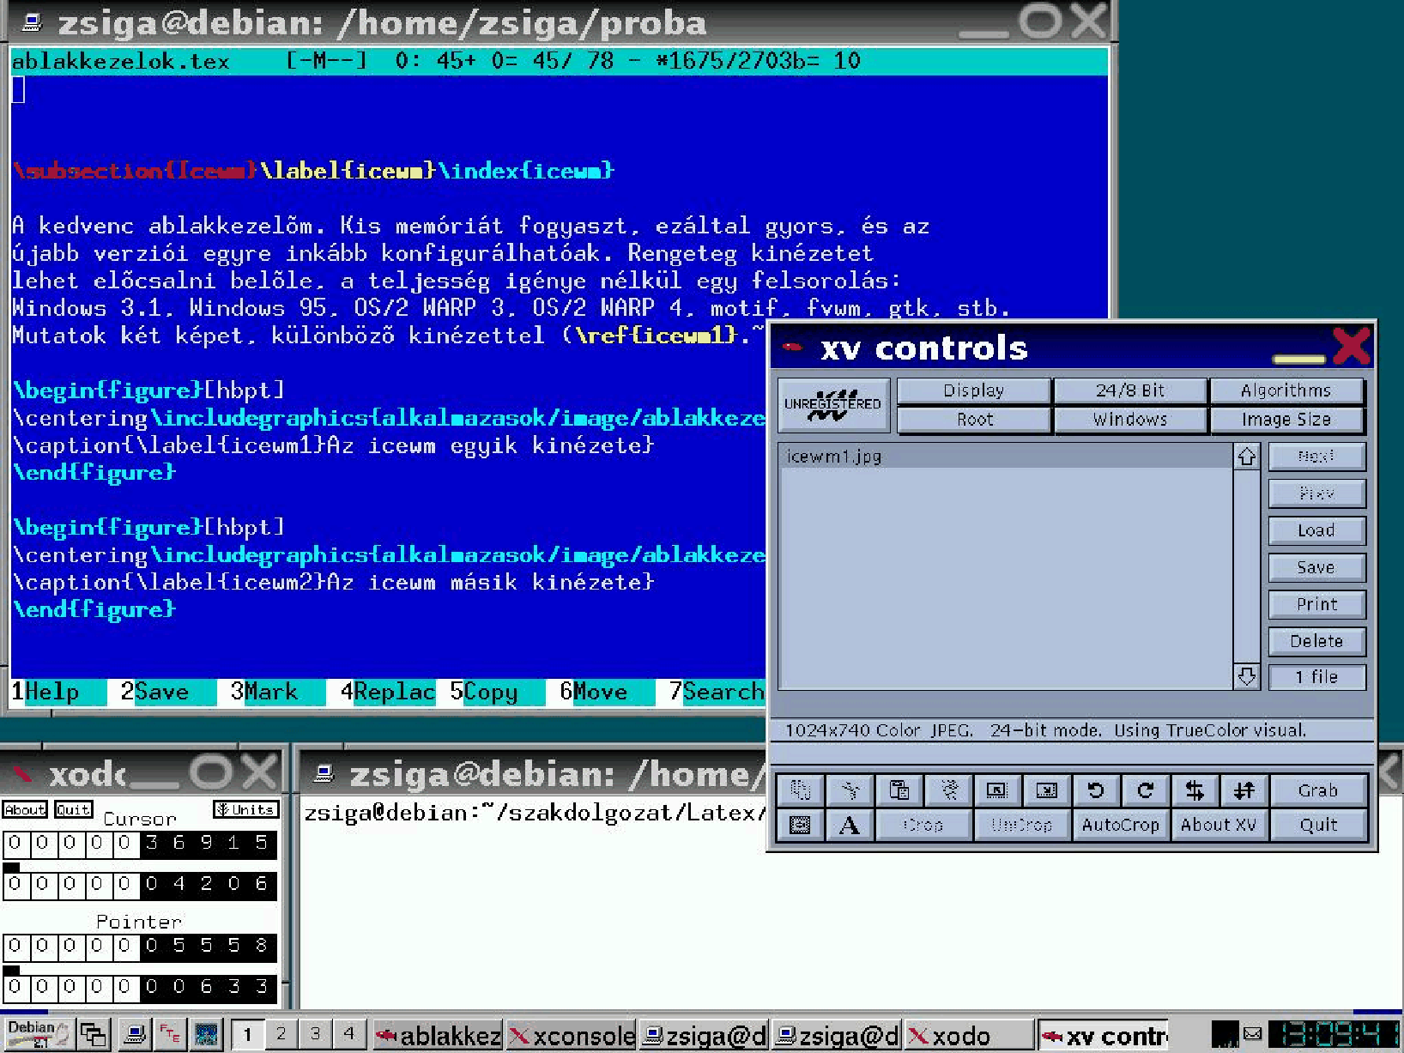Rotate image counter-clockwise in xv controls
1404x1053 pixels.
coord(1096,790)
